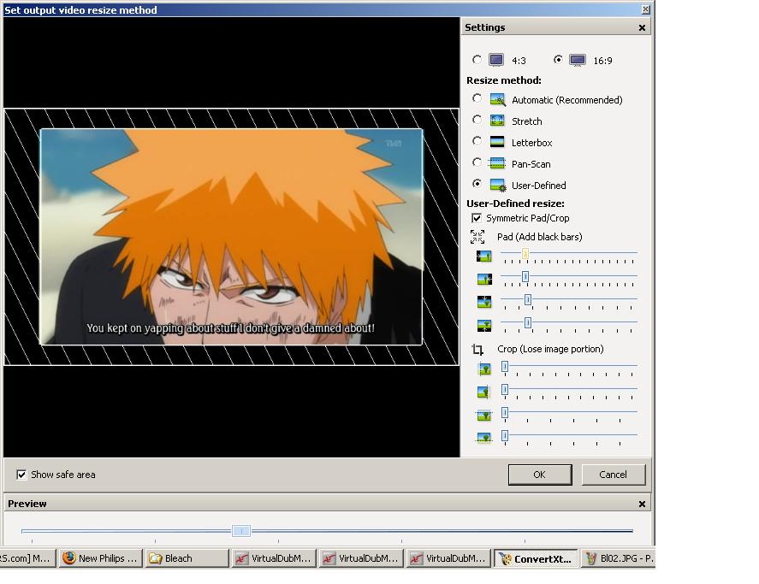
Task: Choose the User-Defined radio button
Action: (477, 183)
